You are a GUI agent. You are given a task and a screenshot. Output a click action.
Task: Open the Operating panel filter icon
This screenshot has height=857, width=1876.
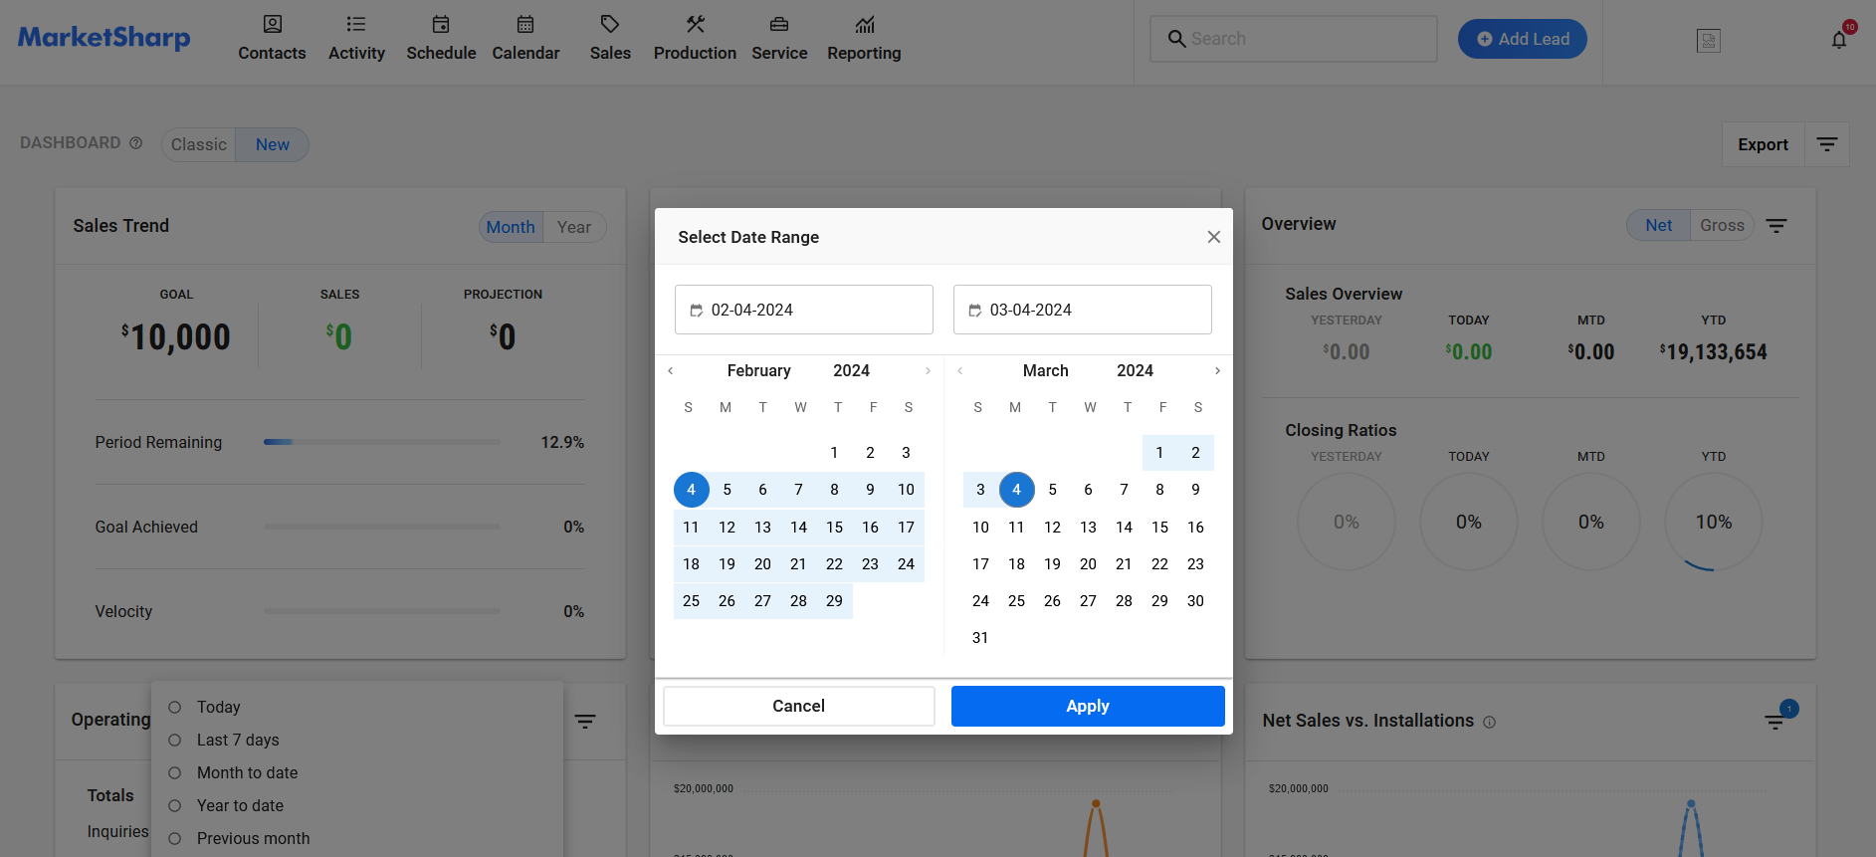coord(585,722)
